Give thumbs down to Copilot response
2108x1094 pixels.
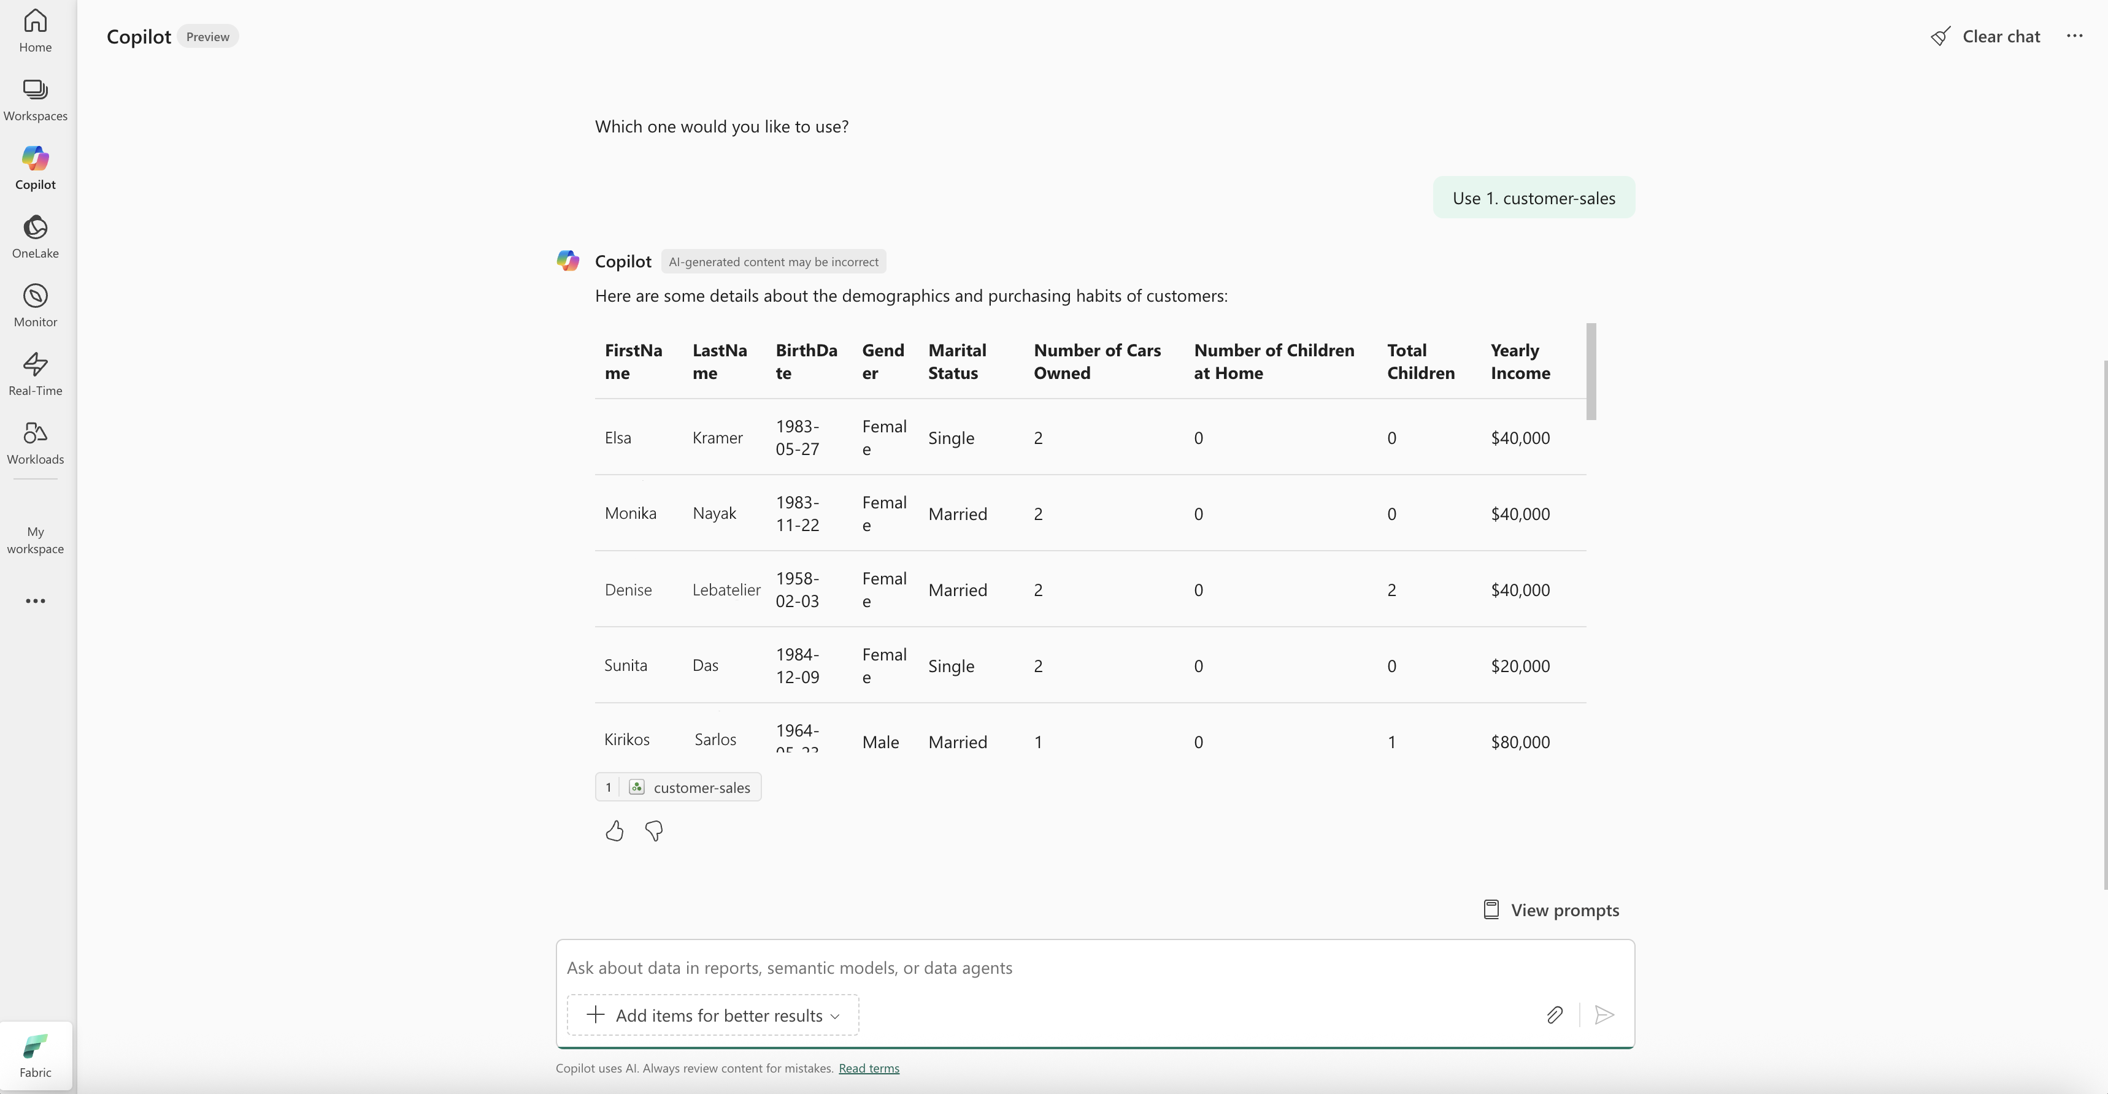(x=654, y=832)
